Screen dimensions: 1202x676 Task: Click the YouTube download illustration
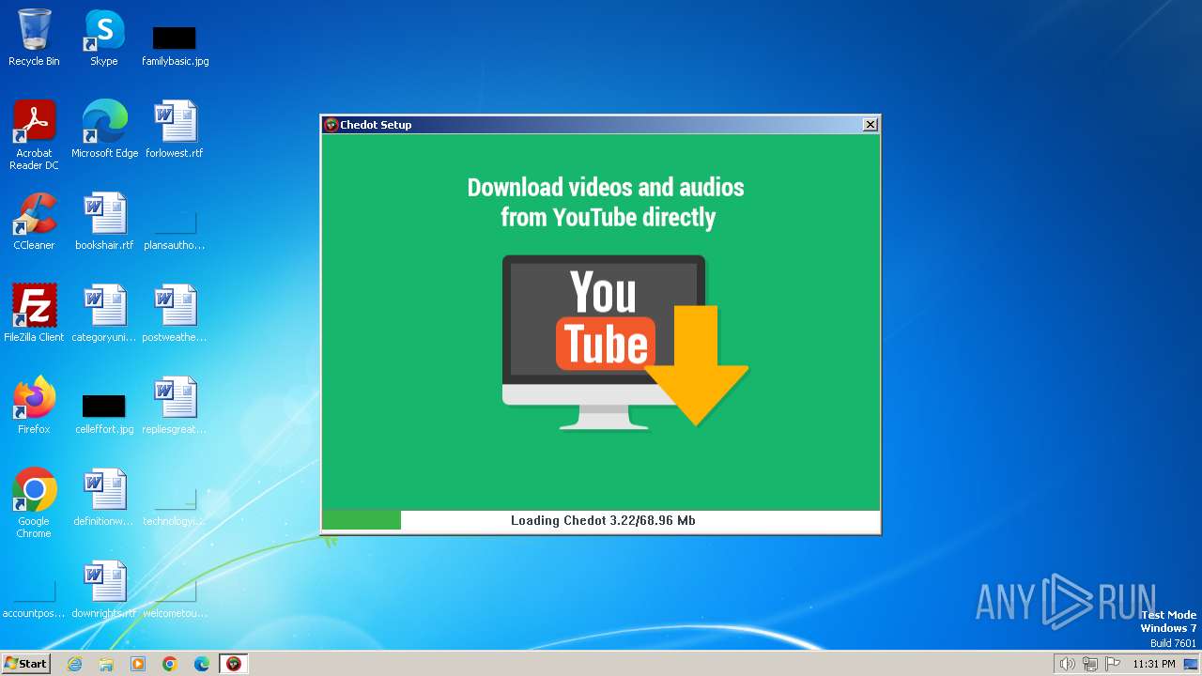coord(624,342)
